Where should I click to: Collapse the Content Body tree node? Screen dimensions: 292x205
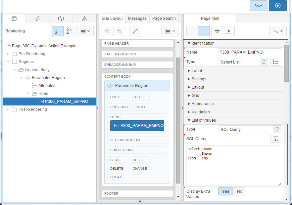pyautogui.click(x=15, y=70)
